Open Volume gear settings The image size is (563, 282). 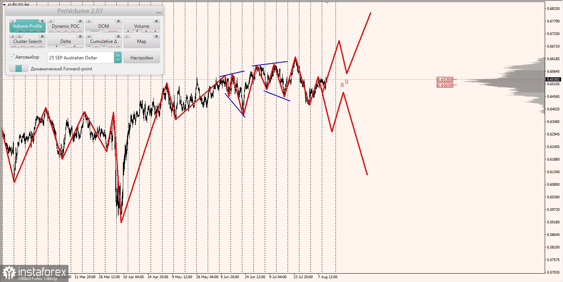156,21
